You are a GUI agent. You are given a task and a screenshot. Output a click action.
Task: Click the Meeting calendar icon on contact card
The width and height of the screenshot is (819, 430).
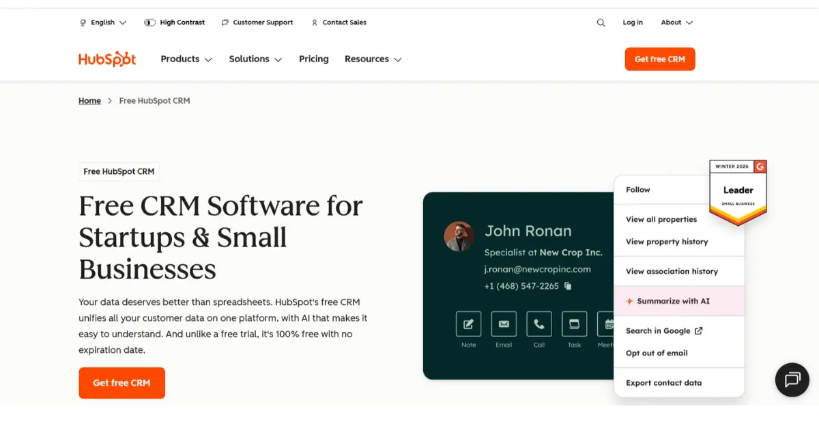tap(606, 324)
